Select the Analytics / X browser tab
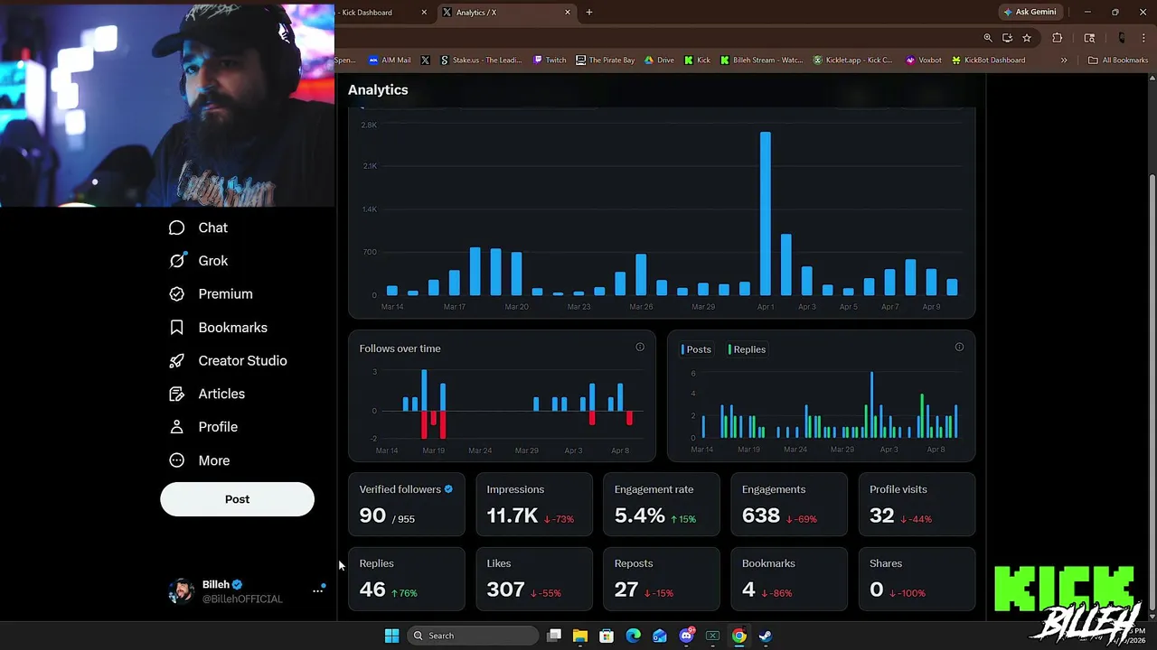Viewport: 1157px width, 650px height. 506,13
